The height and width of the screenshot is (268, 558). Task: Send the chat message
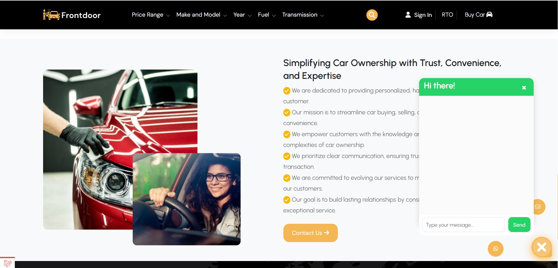click(519, 225)
